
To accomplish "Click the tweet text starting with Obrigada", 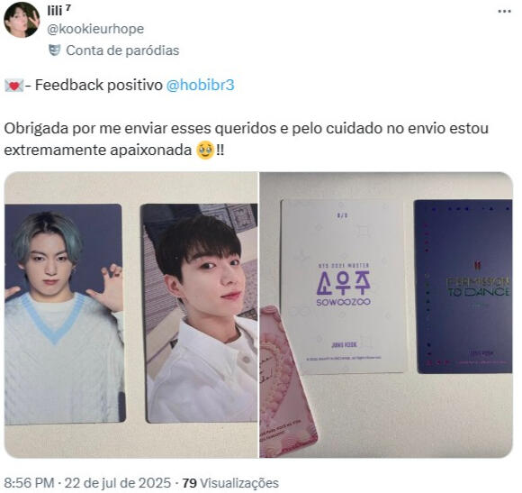I will [x=247, y=139].
